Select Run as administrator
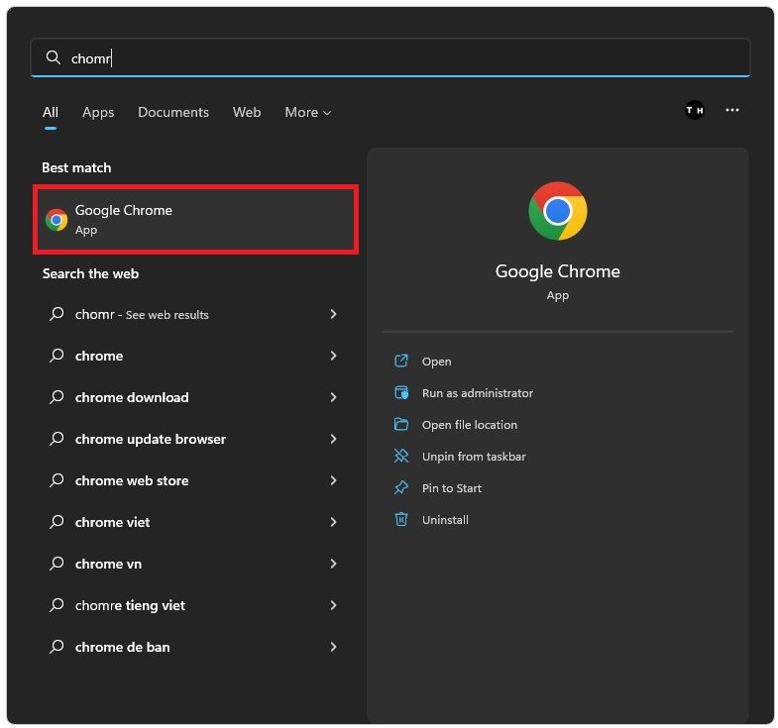The height and width of the screenshot is (728, 778). coord(477,393)
